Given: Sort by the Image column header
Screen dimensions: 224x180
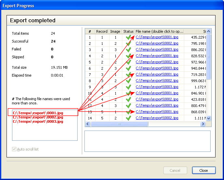Looking at the screenshot, I should [x=115, y=31].
